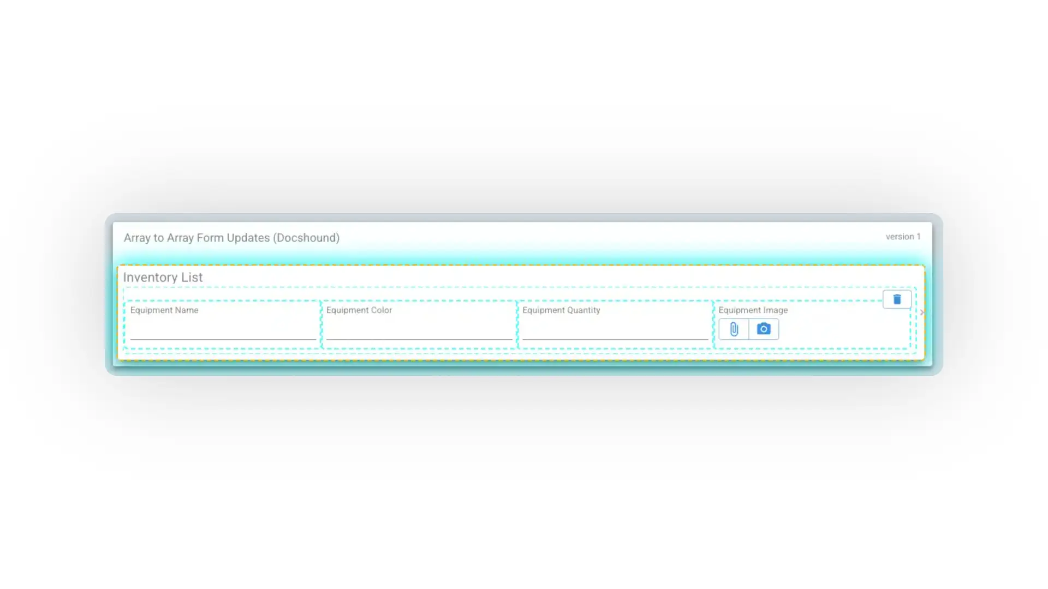Click the underline of Equipment Color field
The image size is (1048, 589).
419,339
